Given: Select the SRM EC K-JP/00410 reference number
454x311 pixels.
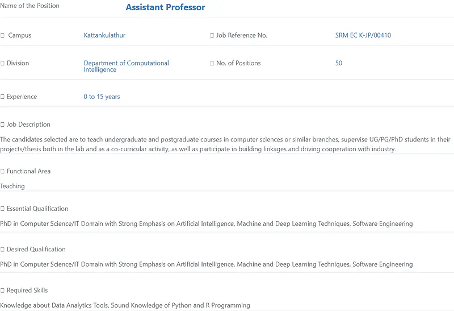Looking at the screenshot, I should (x=363, y=35).
